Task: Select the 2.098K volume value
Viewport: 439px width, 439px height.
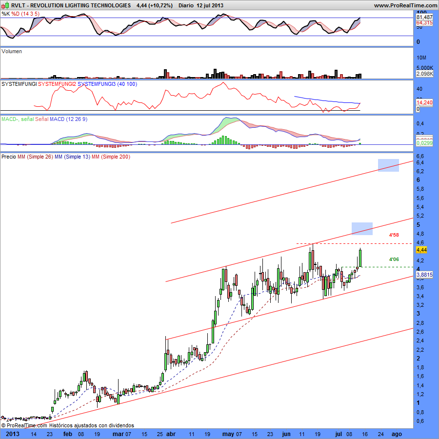Action: point(425,74)
